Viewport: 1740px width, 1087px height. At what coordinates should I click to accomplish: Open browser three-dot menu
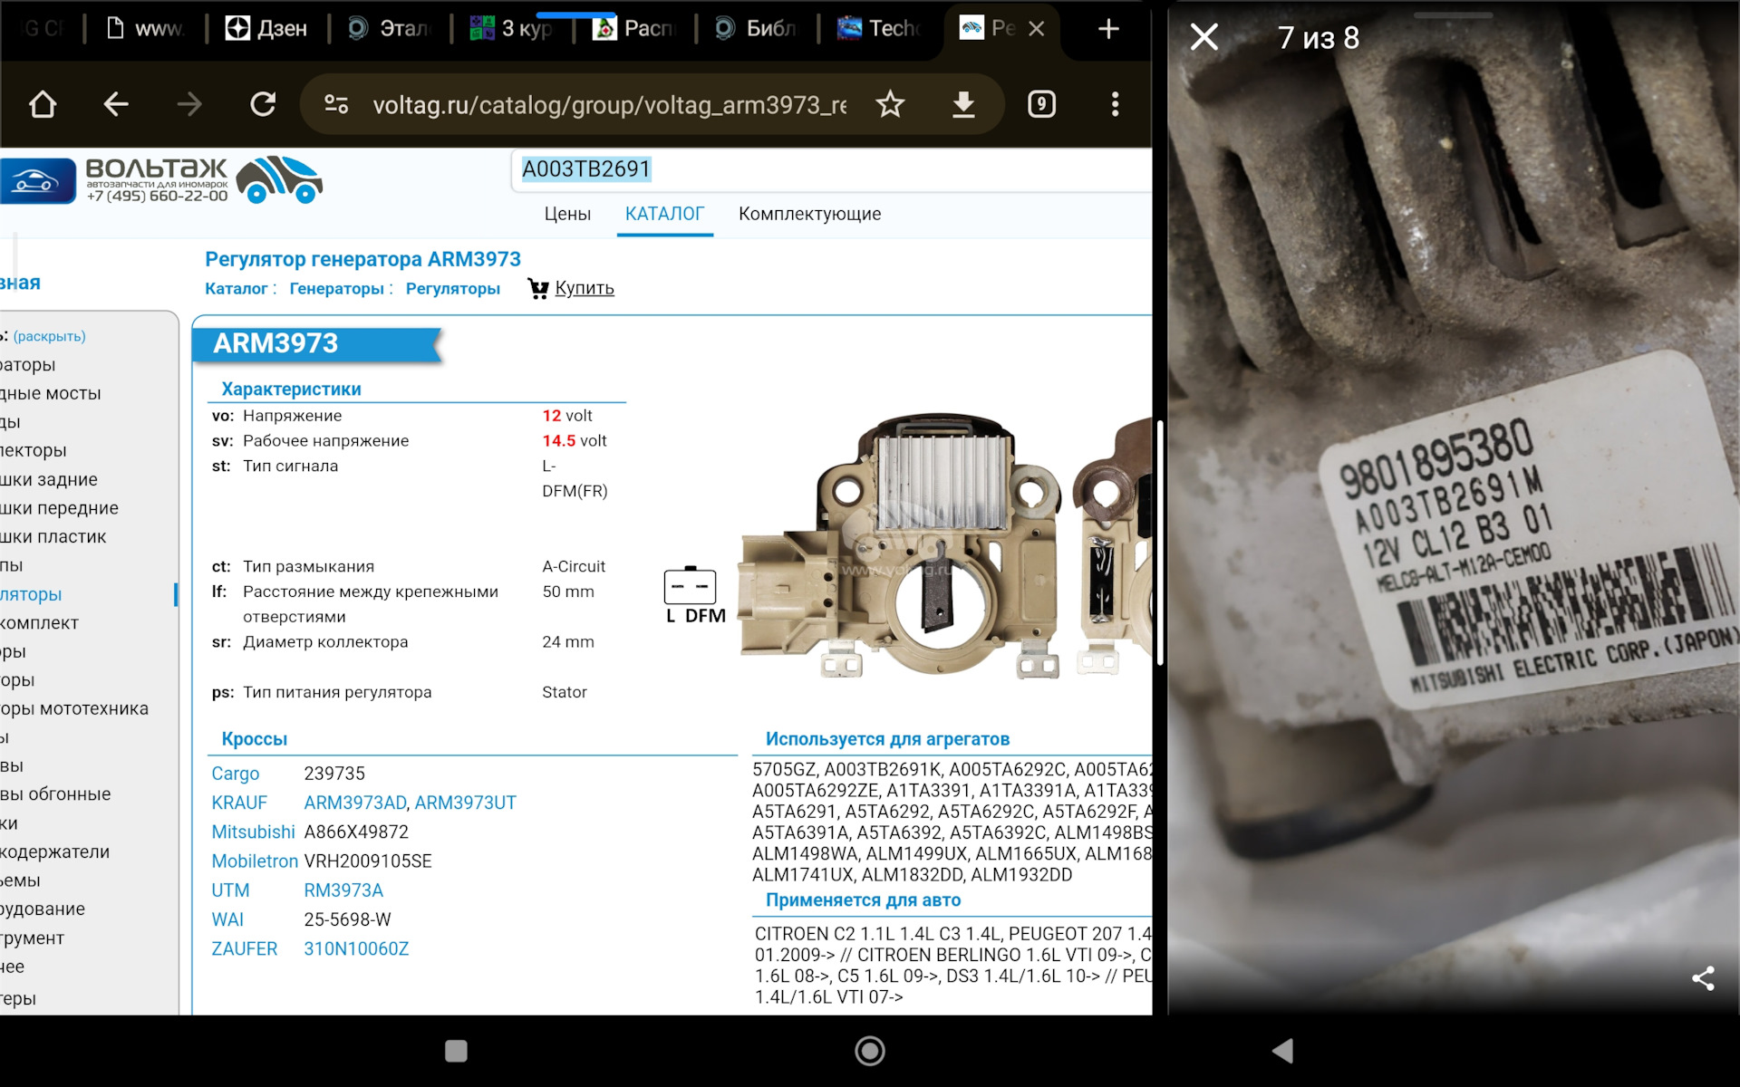tap(1115, 104)
